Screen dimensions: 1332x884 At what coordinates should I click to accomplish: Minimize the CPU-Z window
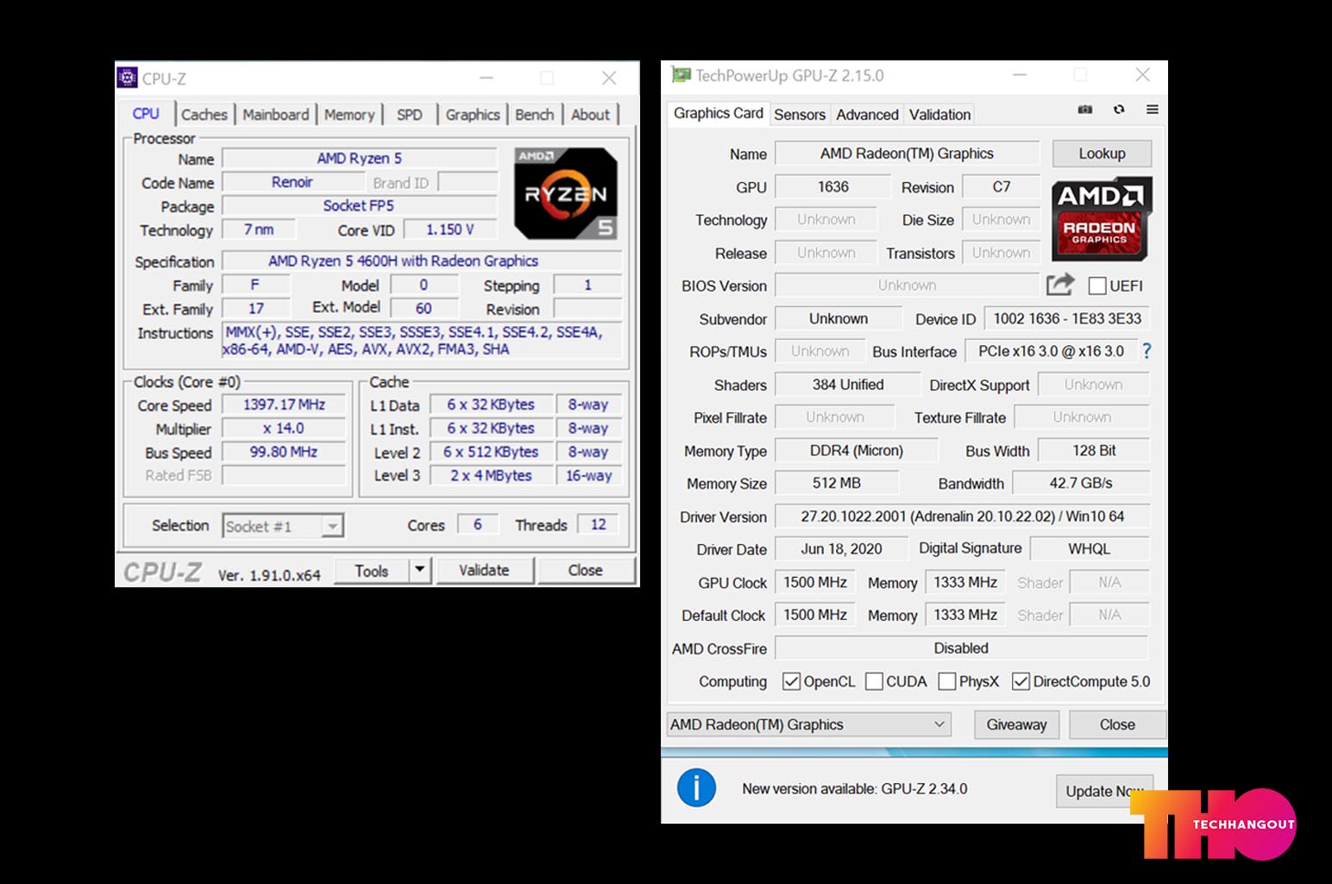tap(487, 78)
